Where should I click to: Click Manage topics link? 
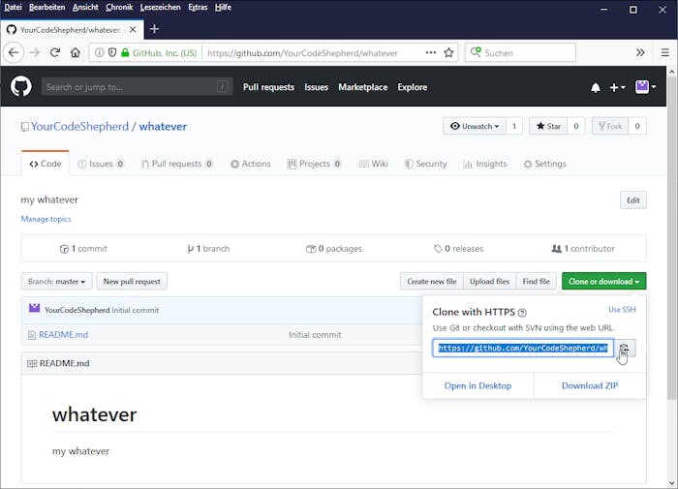point(46,219)
